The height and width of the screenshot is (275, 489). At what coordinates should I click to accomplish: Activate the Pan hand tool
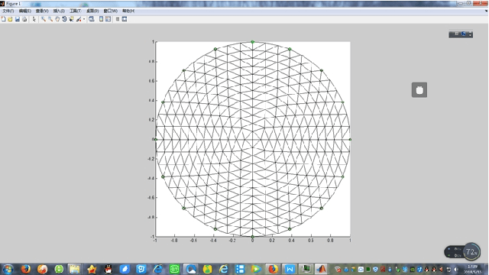click(x=57, y=19)
